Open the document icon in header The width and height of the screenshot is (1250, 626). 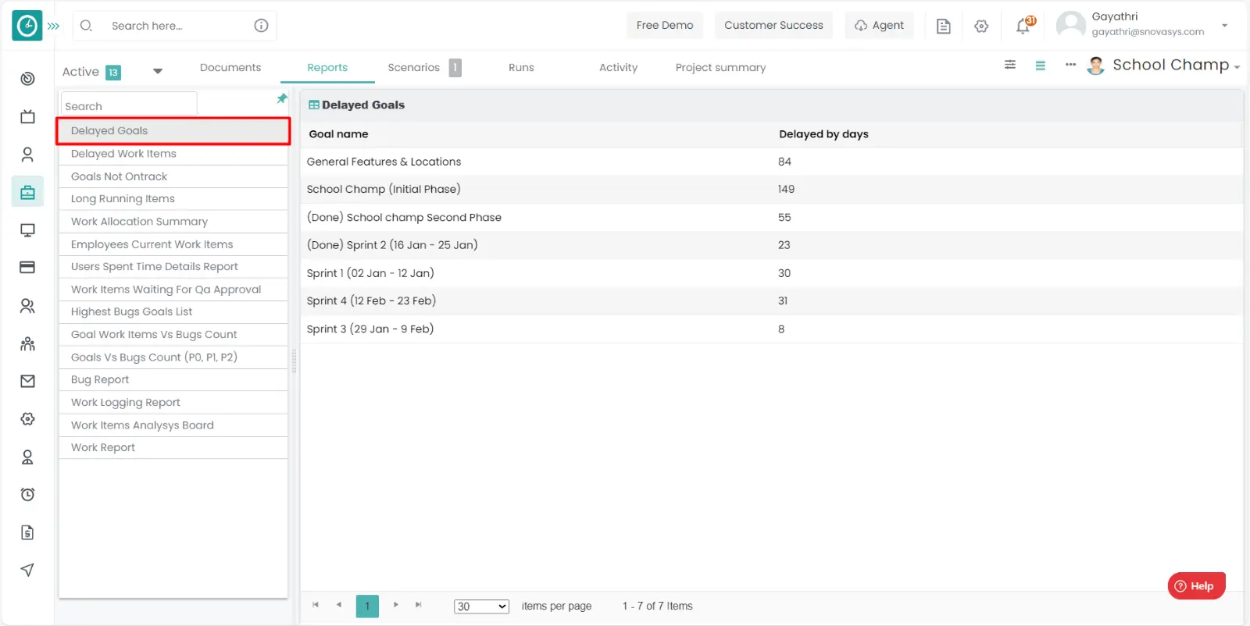coord(943,26)
